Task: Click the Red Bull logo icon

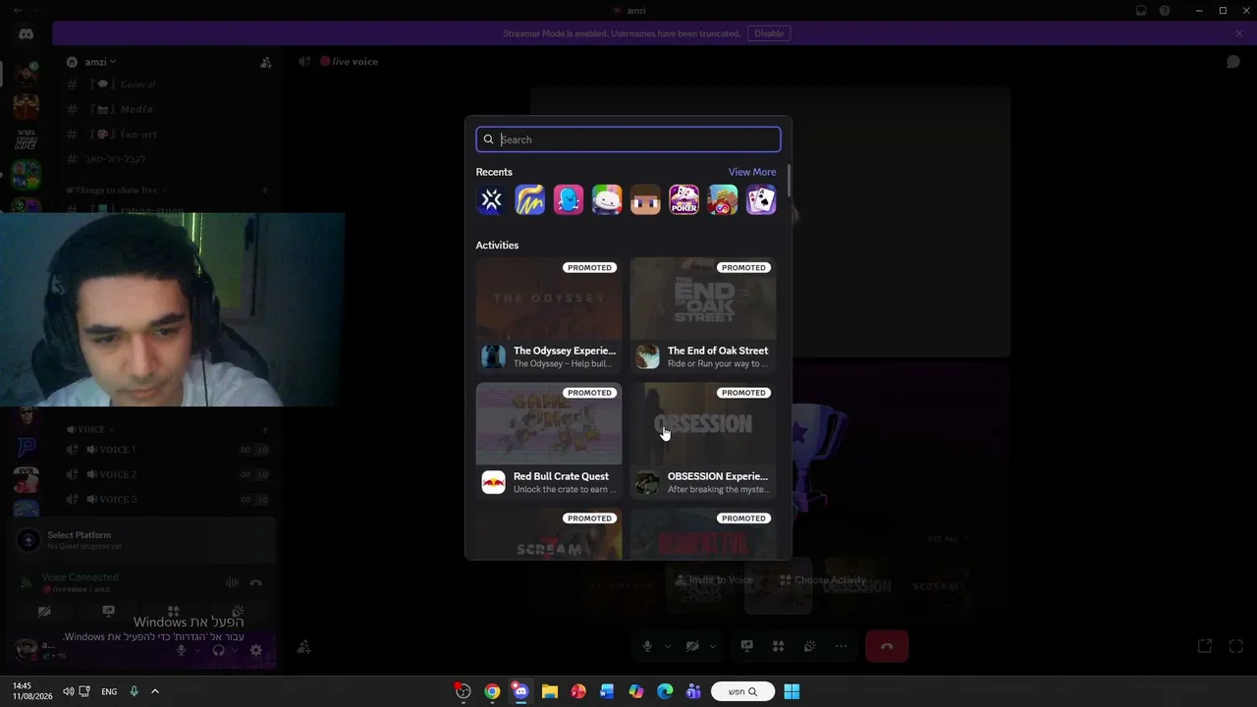Action: 493,482
